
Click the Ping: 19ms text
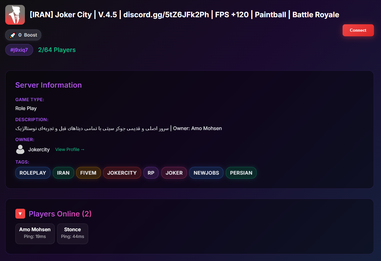coord(35,236)
